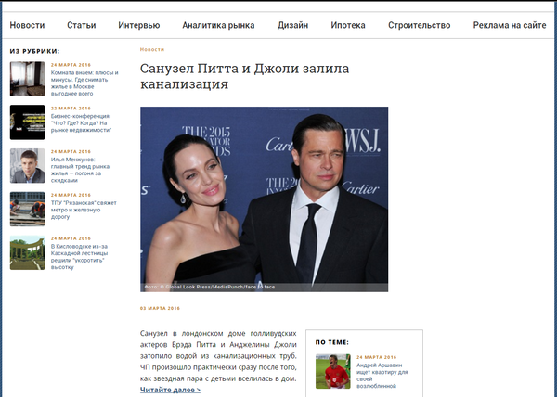The image size is (557, 397).
Task: Open the Илья Менжунов portrait thumbnail
Action: click(27, 165)
